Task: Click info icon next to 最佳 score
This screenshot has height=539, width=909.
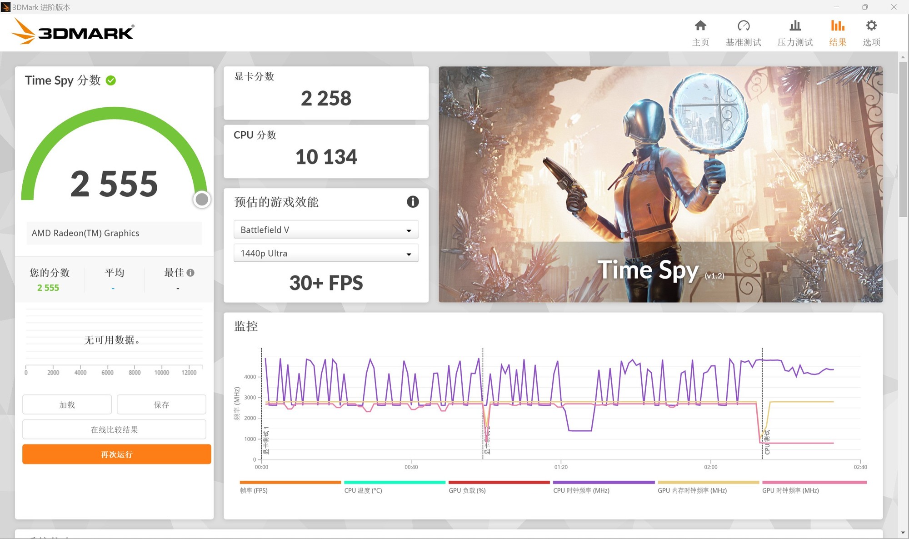Action: click(190, 273)
